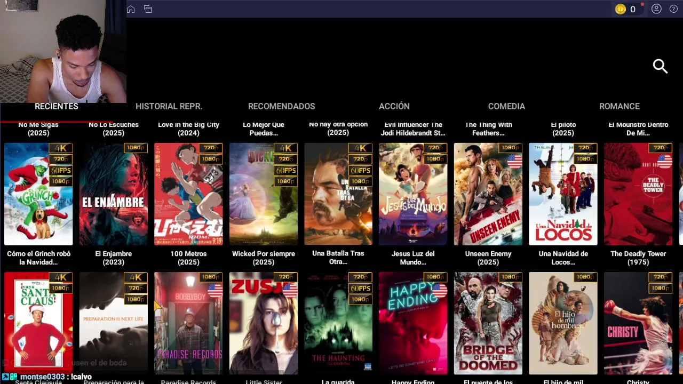Open the search magnifier icon
Screen dimensions: 683x384
click(x=661, y=66)
